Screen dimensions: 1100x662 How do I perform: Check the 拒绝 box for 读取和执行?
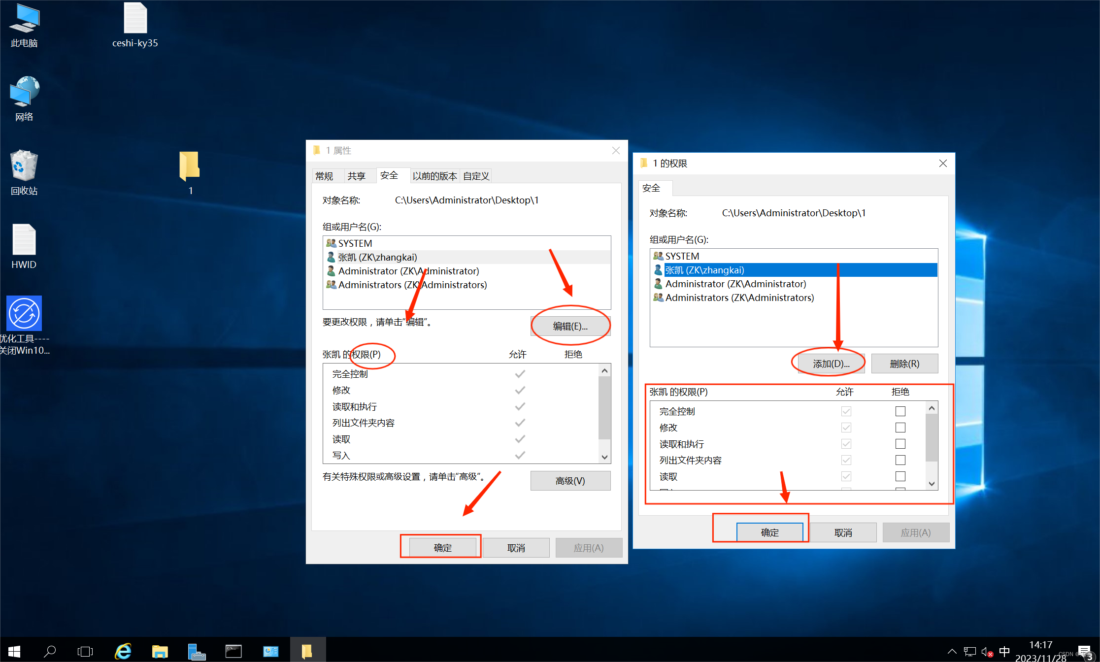pos(900,444)
